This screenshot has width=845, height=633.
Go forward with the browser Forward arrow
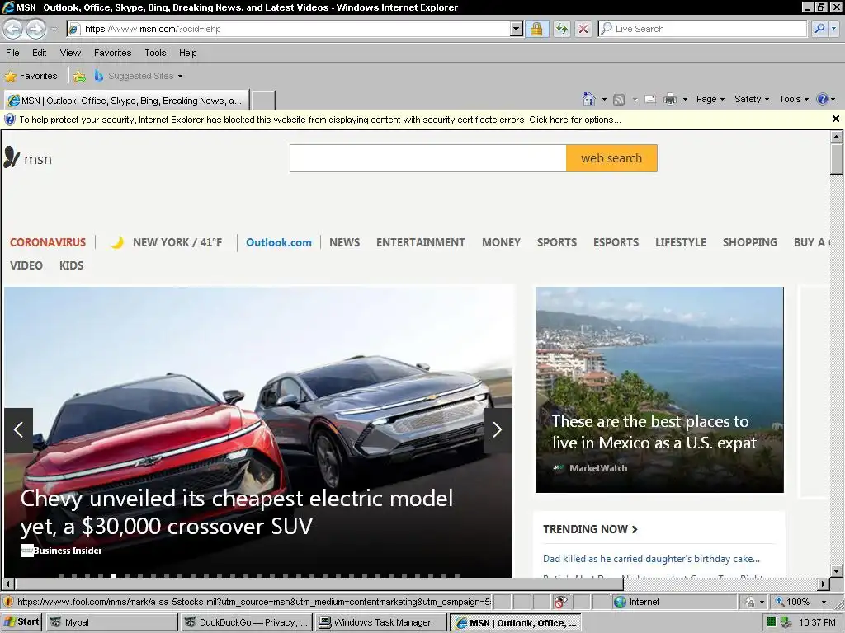coord(35,29)
